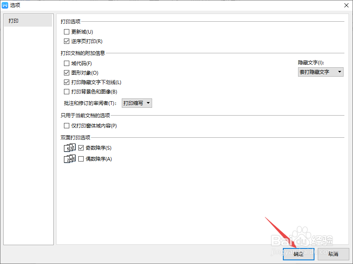Click the WPS logo icon in the title bar
Screen dimensions: 353x264
[5, 5]
